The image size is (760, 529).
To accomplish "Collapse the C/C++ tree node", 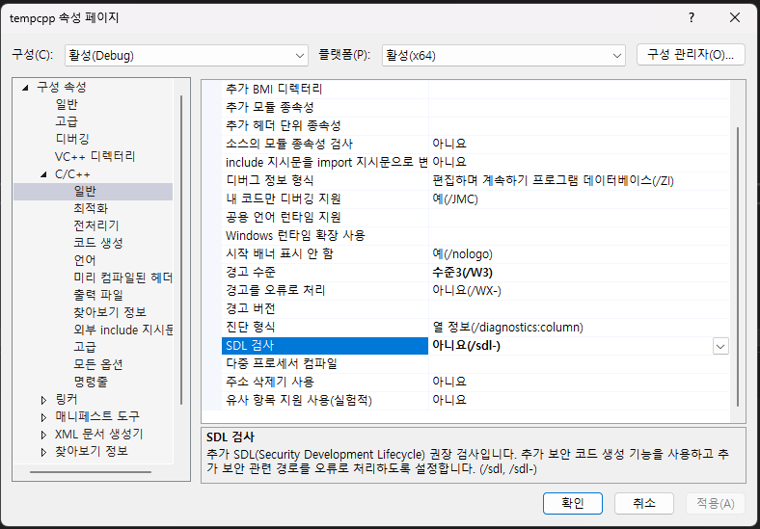I will tap(43, 174).
